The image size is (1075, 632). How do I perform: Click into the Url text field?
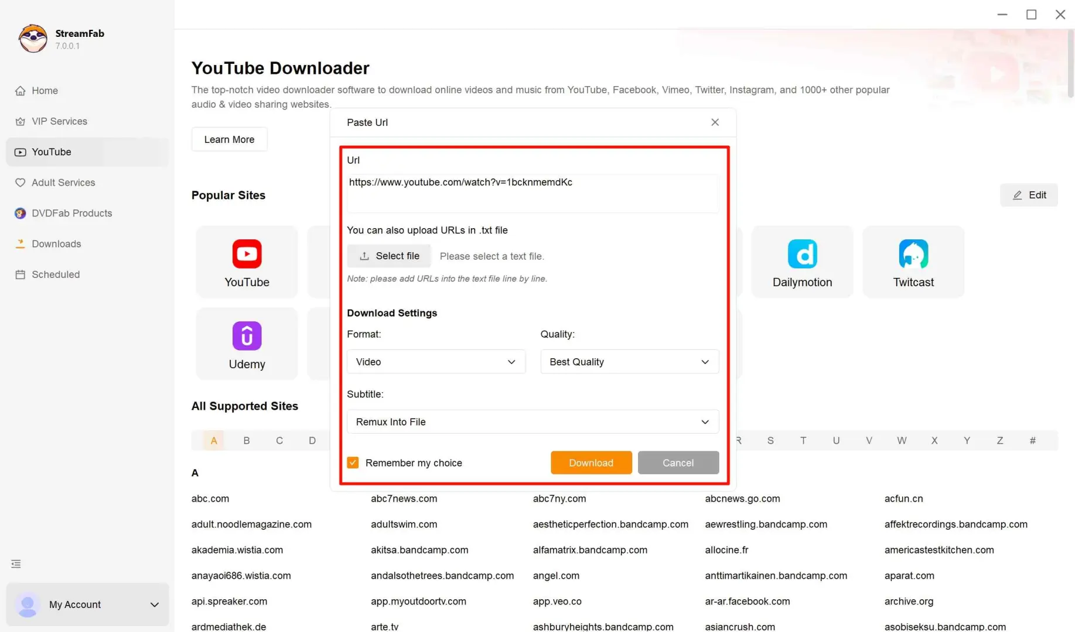click(533, 194)
